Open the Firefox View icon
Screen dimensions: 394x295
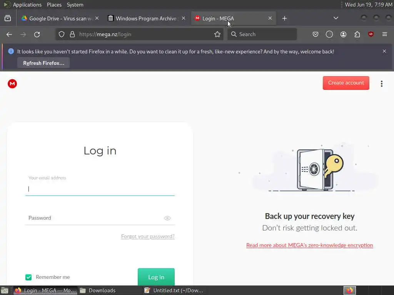pos(8,18)
